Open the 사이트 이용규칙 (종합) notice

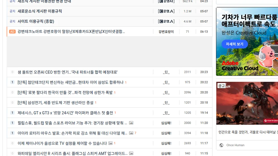(x=36, y=21)
